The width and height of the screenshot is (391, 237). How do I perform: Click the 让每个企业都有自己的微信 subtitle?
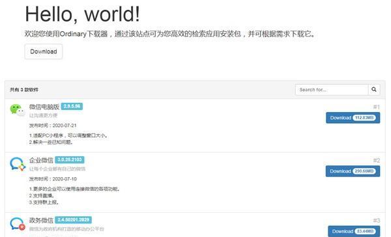pos(57,169)
